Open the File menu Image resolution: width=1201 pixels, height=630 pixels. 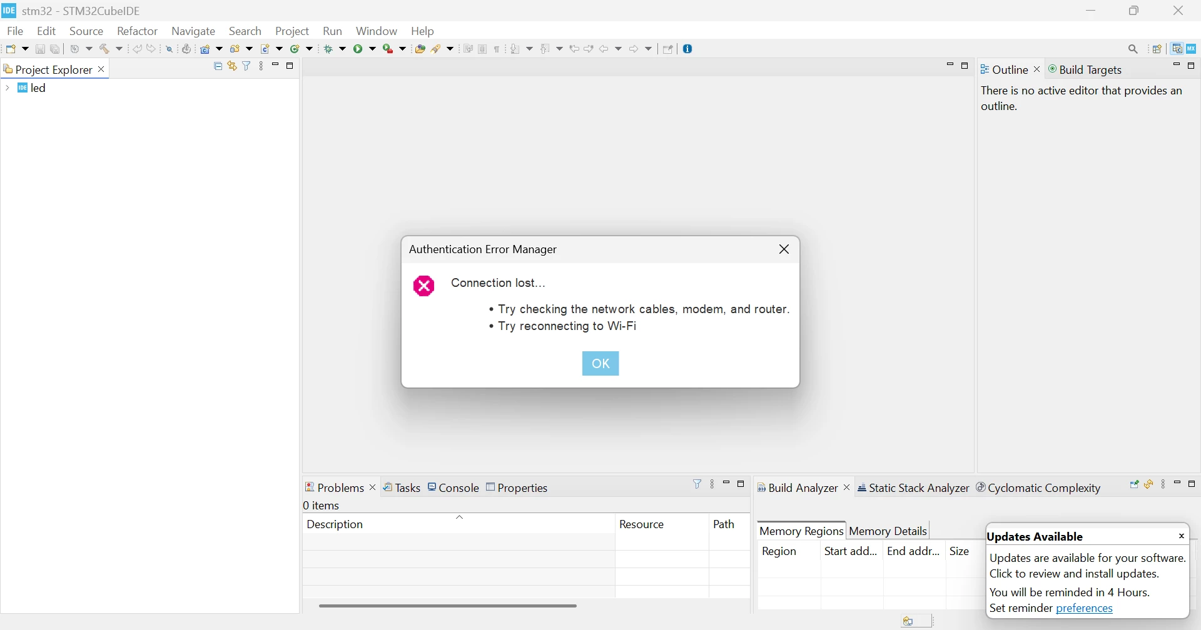coord(15,31)
